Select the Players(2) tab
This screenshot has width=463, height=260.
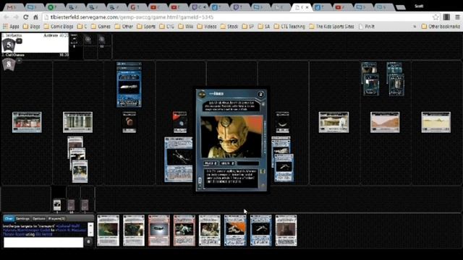click(56, 219)
